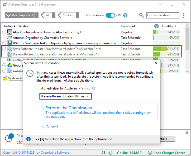The image size is (191, 156).
Task: Cancel the System Boot Optimization dialog
Action: (51, 127)
